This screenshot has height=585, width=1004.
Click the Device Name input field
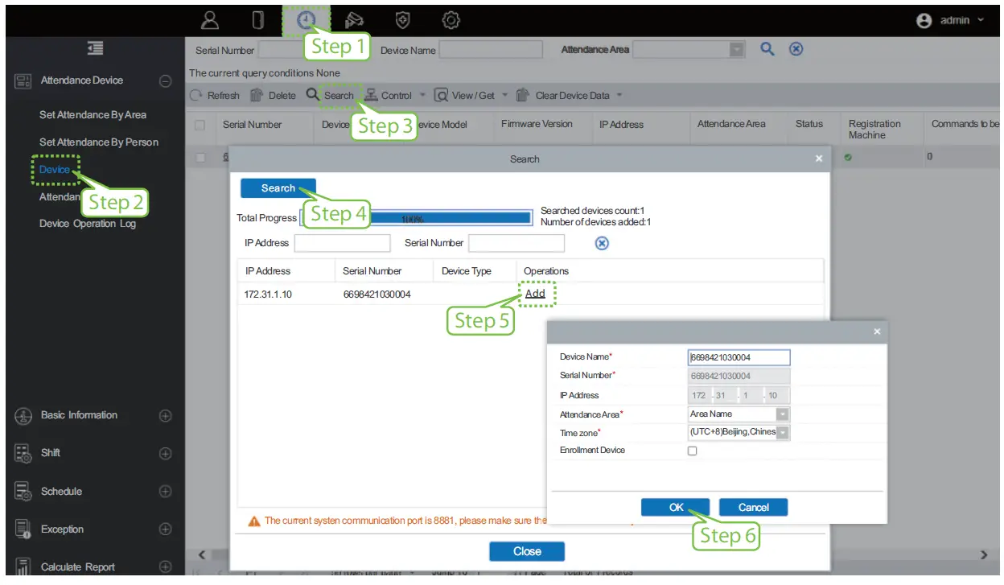tap(739, 357)
